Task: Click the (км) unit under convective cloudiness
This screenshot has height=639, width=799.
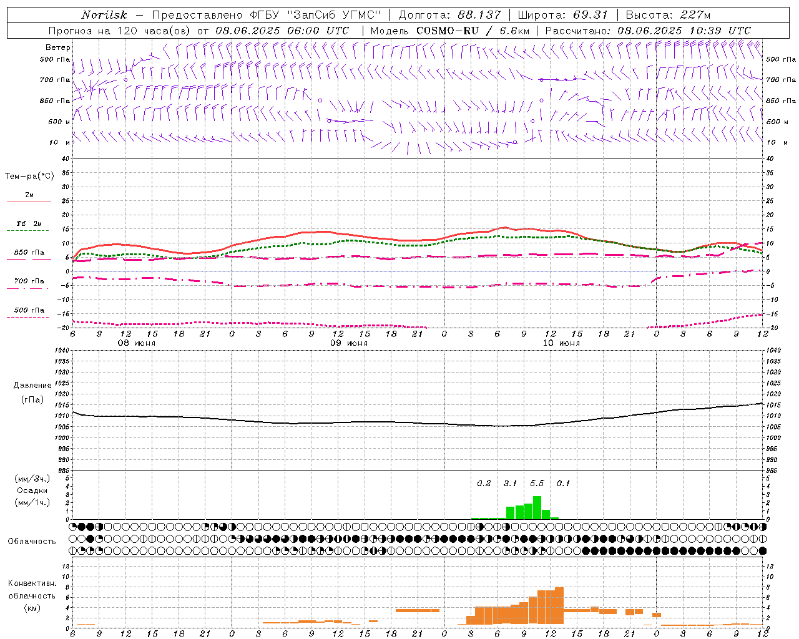Action: coord(32,608)
